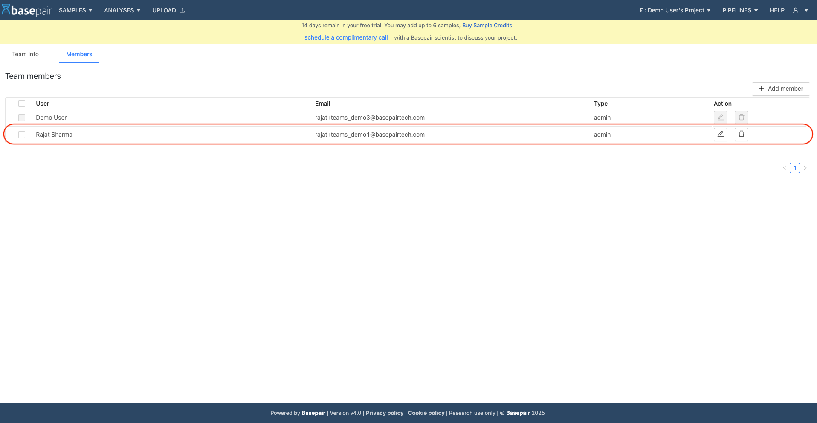
Task: Click trash icon for Demo User
Action: (x=741, y=117)
